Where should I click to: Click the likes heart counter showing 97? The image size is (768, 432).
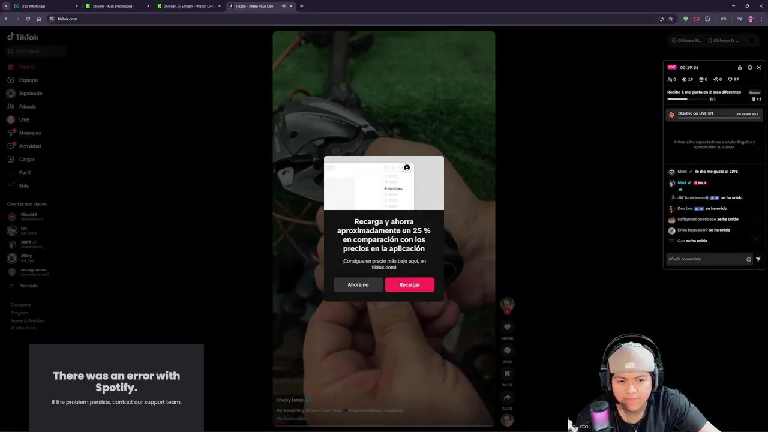click(733, 79)
